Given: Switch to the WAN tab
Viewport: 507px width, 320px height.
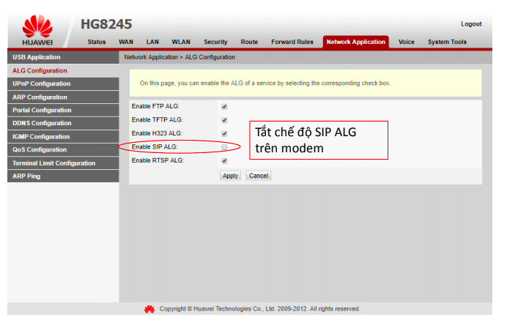Looking at the screenshot, I should pos(125,42).
